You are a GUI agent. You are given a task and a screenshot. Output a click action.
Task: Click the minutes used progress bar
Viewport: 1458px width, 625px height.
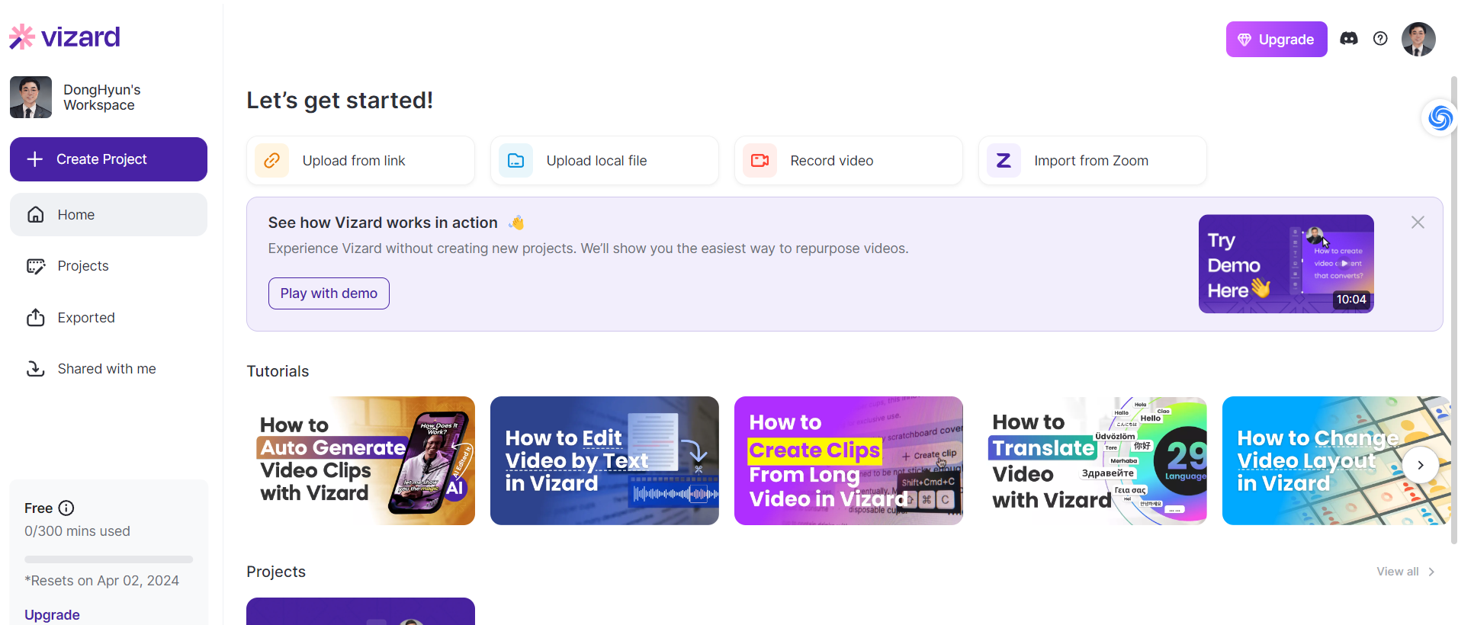(x=108, y=559)
